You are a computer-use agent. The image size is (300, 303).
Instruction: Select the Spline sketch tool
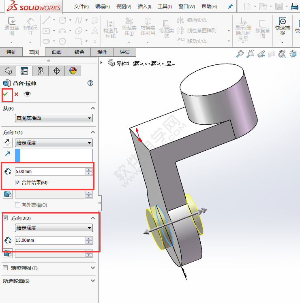79,20
